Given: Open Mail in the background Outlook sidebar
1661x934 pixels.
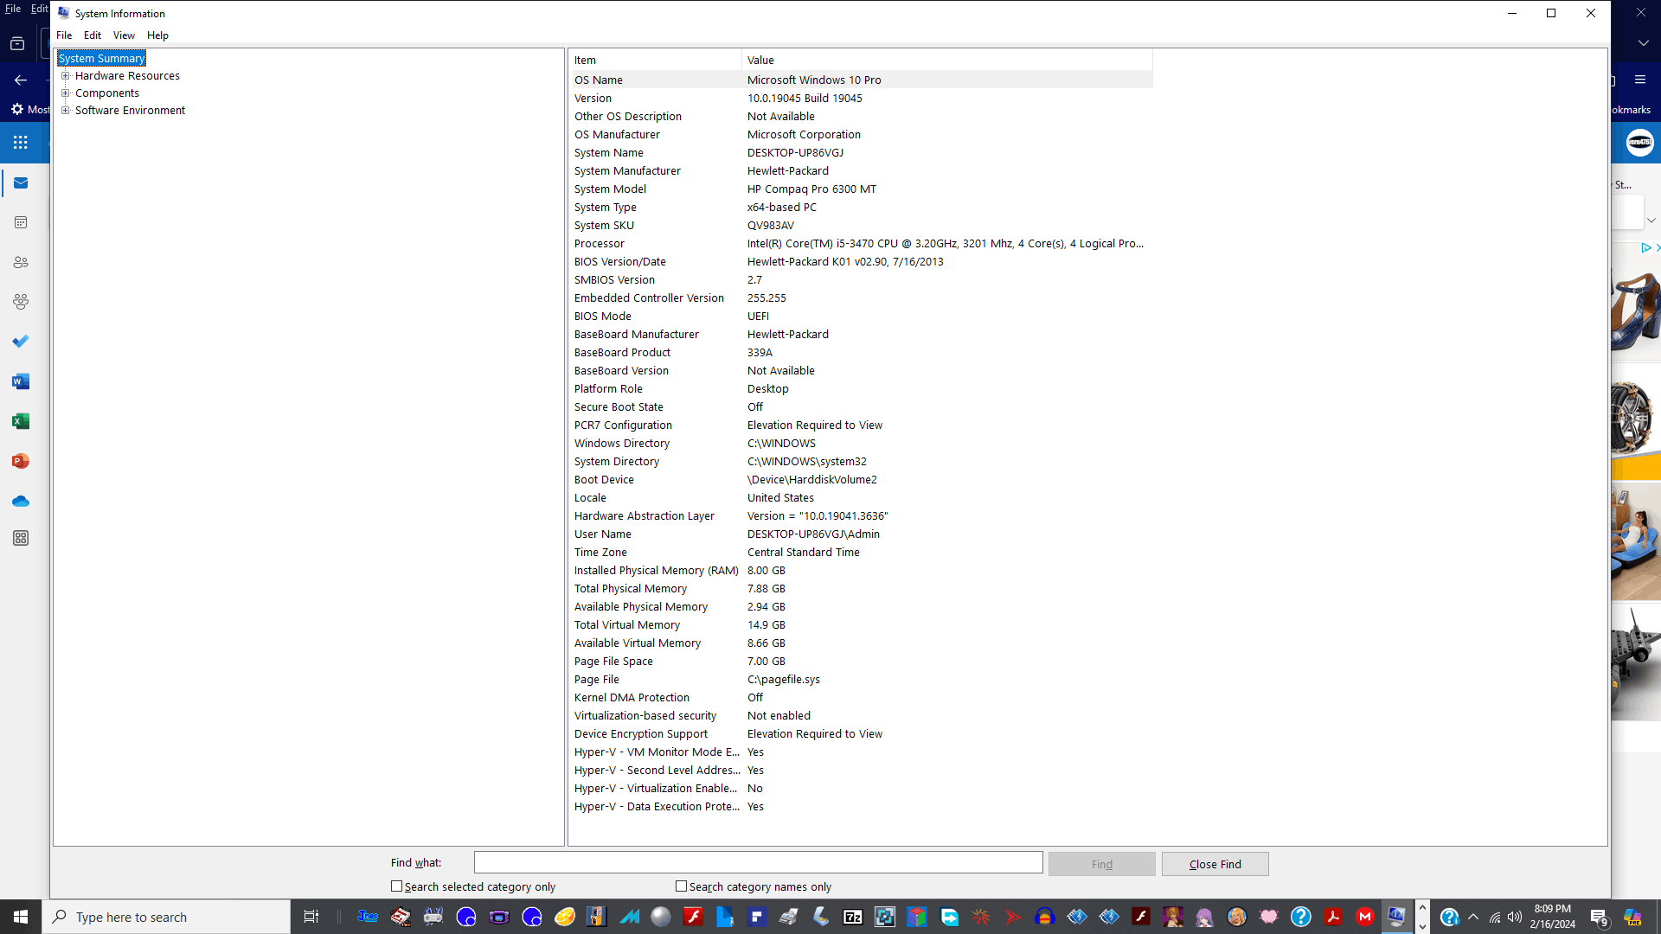Looking at the screenshot, I should [21, 183].
